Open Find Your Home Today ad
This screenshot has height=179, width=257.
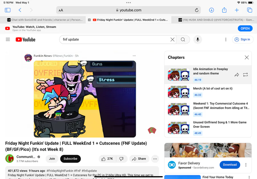(218, 177)
